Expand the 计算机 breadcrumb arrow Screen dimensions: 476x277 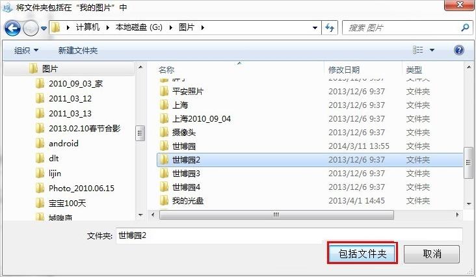click(x=107, y=27)
